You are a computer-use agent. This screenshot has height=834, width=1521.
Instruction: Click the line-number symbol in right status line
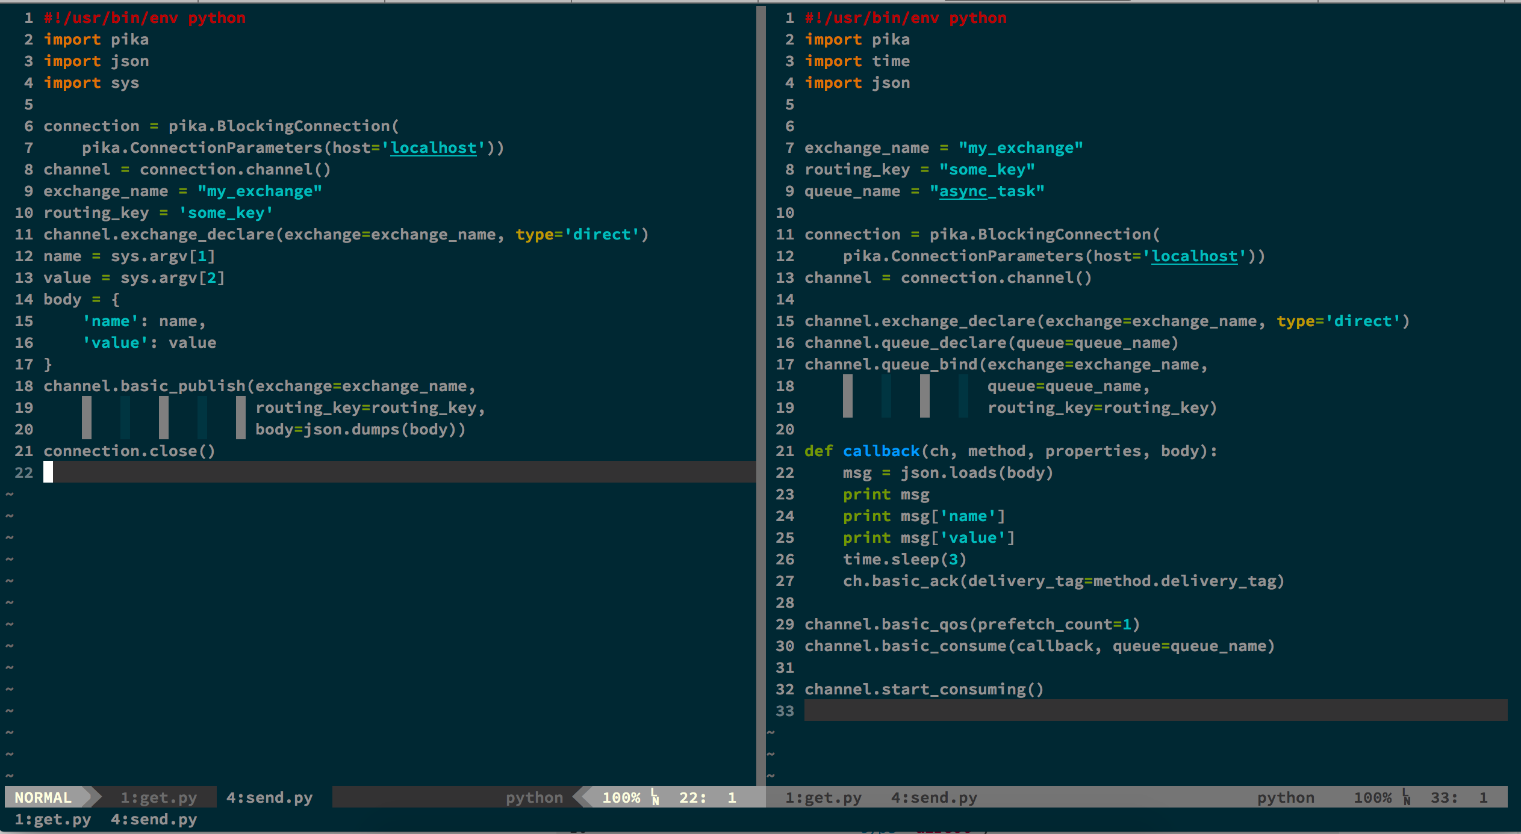click(x=1407, y=797)
